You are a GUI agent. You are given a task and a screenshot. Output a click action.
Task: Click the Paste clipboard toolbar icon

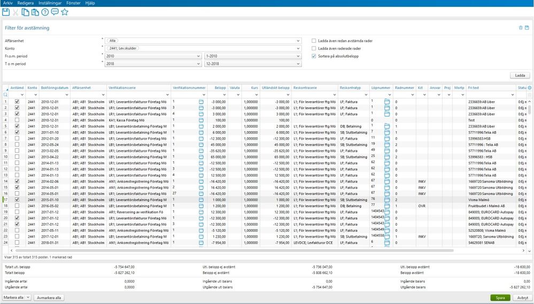point(35,12)
